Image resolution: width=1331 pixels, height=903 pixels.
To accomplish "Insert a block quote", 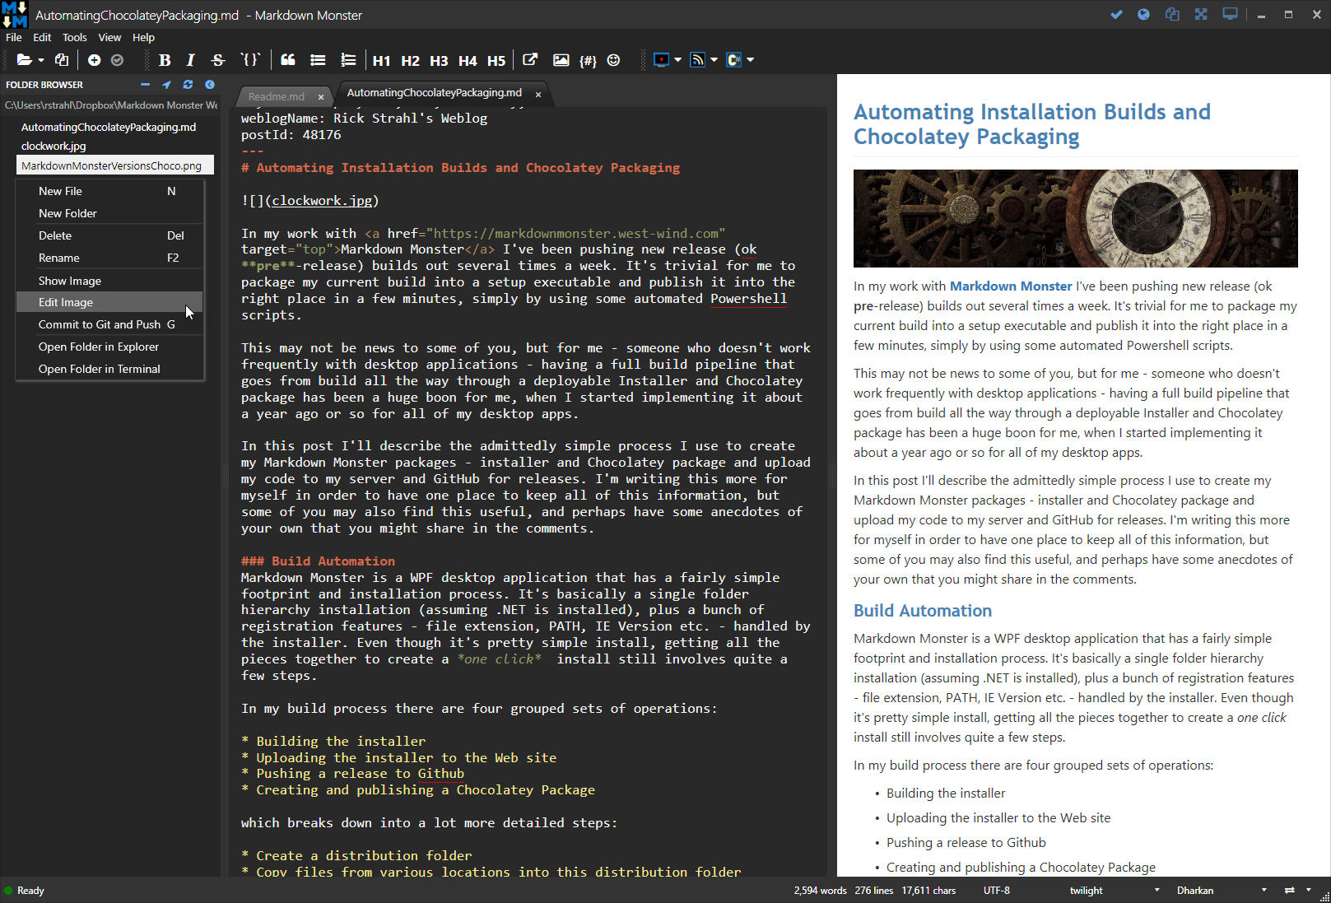I will point(288,60).
